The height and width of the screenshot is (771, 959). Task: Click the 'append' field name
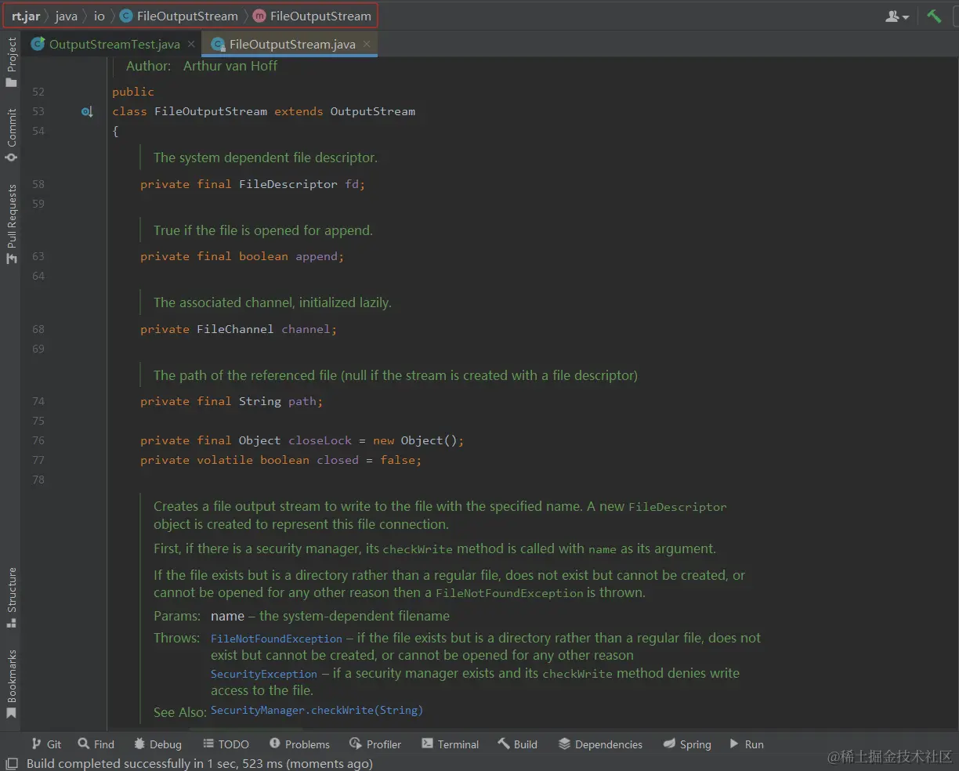click(x=317, y=256)
